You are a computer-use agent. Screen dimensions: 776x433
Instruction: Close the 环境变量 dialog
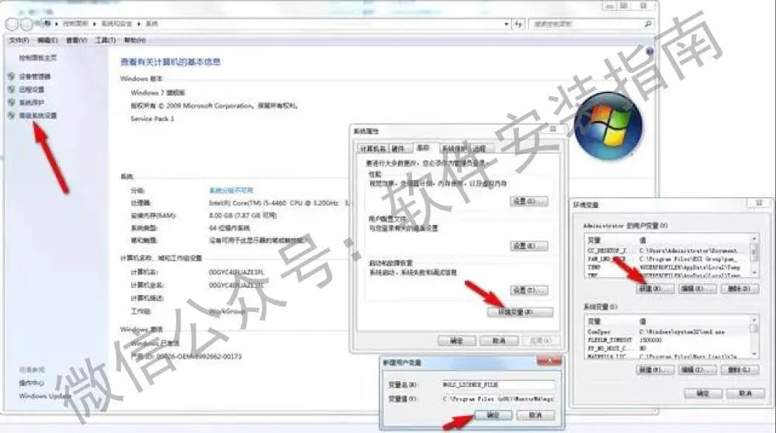(x=758, y=203)
